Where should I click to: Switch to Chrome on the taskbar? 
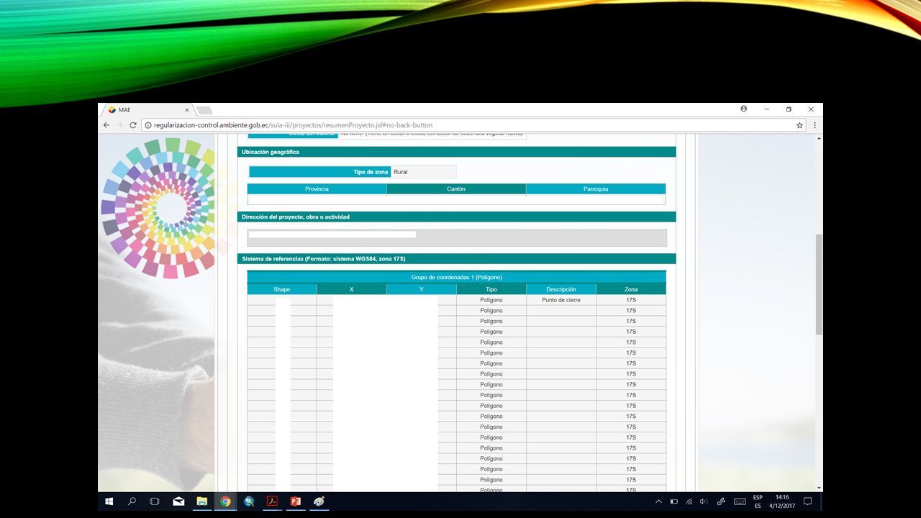point(226,501)
